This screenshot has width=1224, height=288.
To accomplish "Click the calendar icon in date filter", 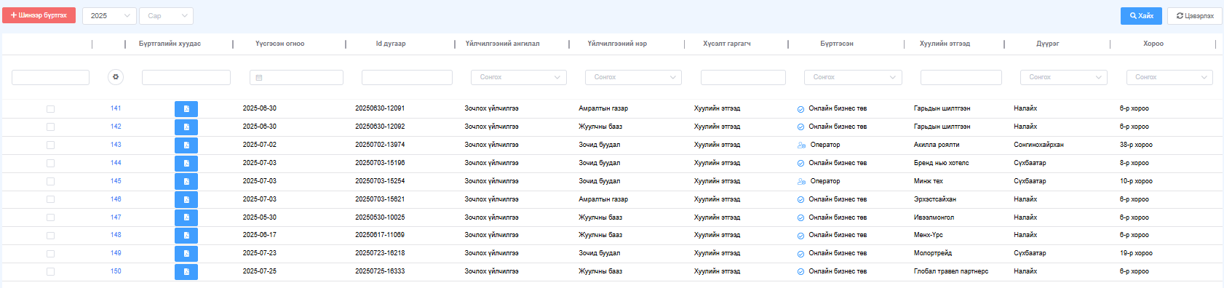I will point(259,78).
